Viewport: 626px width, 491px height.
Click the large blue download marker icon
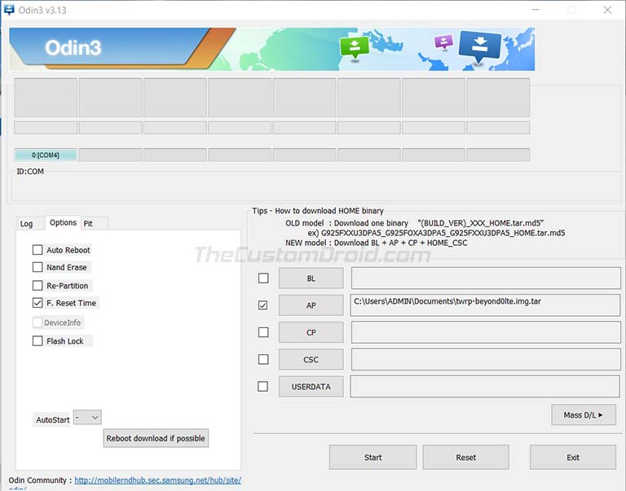pyautogui.click(x=480, y=47)
